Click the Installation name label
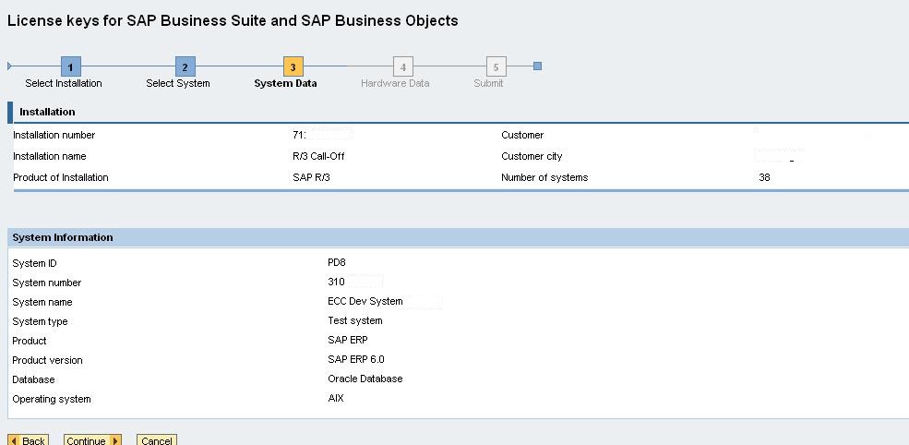Viewport: 909px width, 445px height. click(49, 157)
